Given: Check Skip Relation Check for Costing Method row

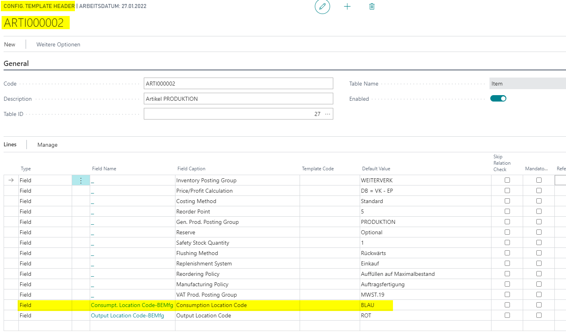Looking at the screenshot, I should 507,201.
